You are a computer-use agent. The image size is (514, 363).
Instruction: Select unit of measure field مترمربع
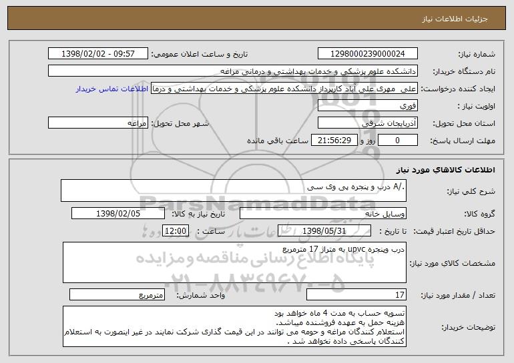tap(117, 294)
